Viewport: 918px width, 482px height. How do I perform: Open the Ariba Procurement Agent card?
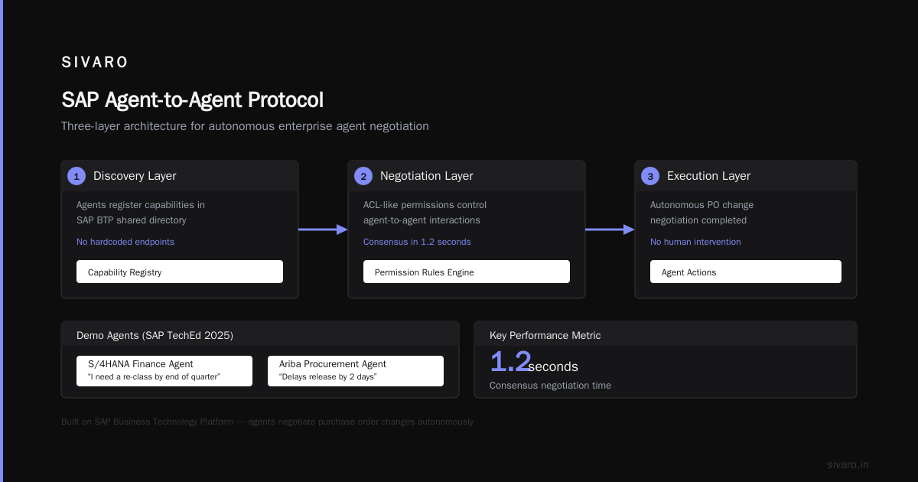tap(356, 371)
